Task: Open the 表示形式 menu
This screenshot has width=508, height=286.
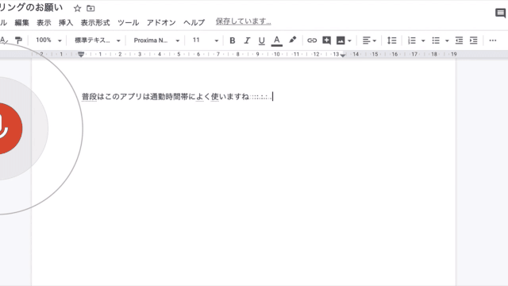Action: pyautogui.click(x=95, y=23)
